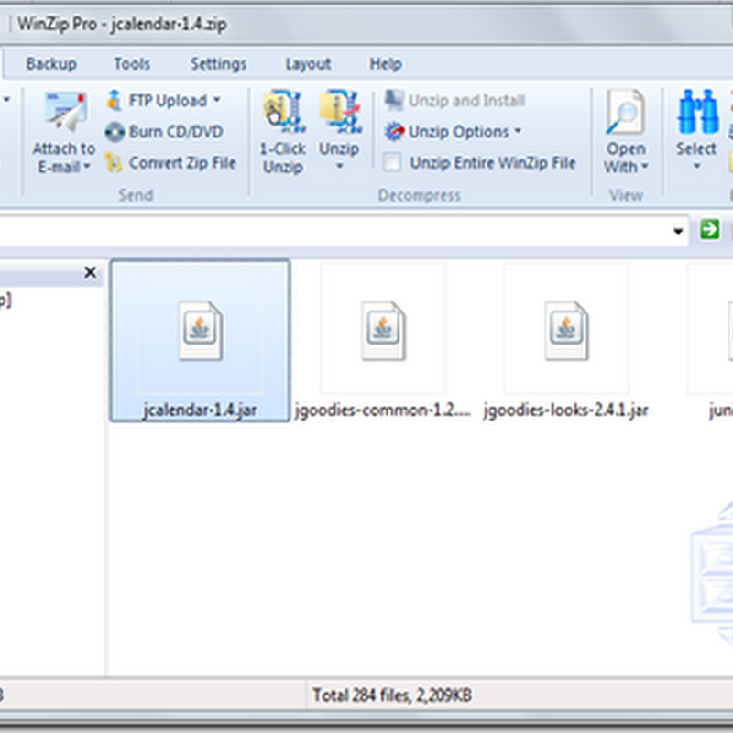The image size is (733, 733).
Task: Click the Total 284 files status text
Action: point(392,695)
